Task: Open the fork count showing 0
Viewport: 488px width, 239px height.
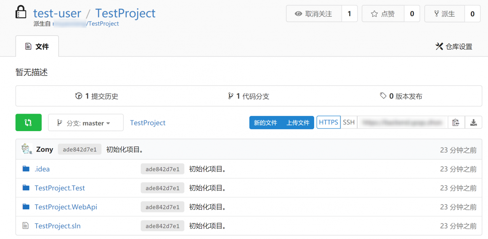Action: click(x=472, y=14)
